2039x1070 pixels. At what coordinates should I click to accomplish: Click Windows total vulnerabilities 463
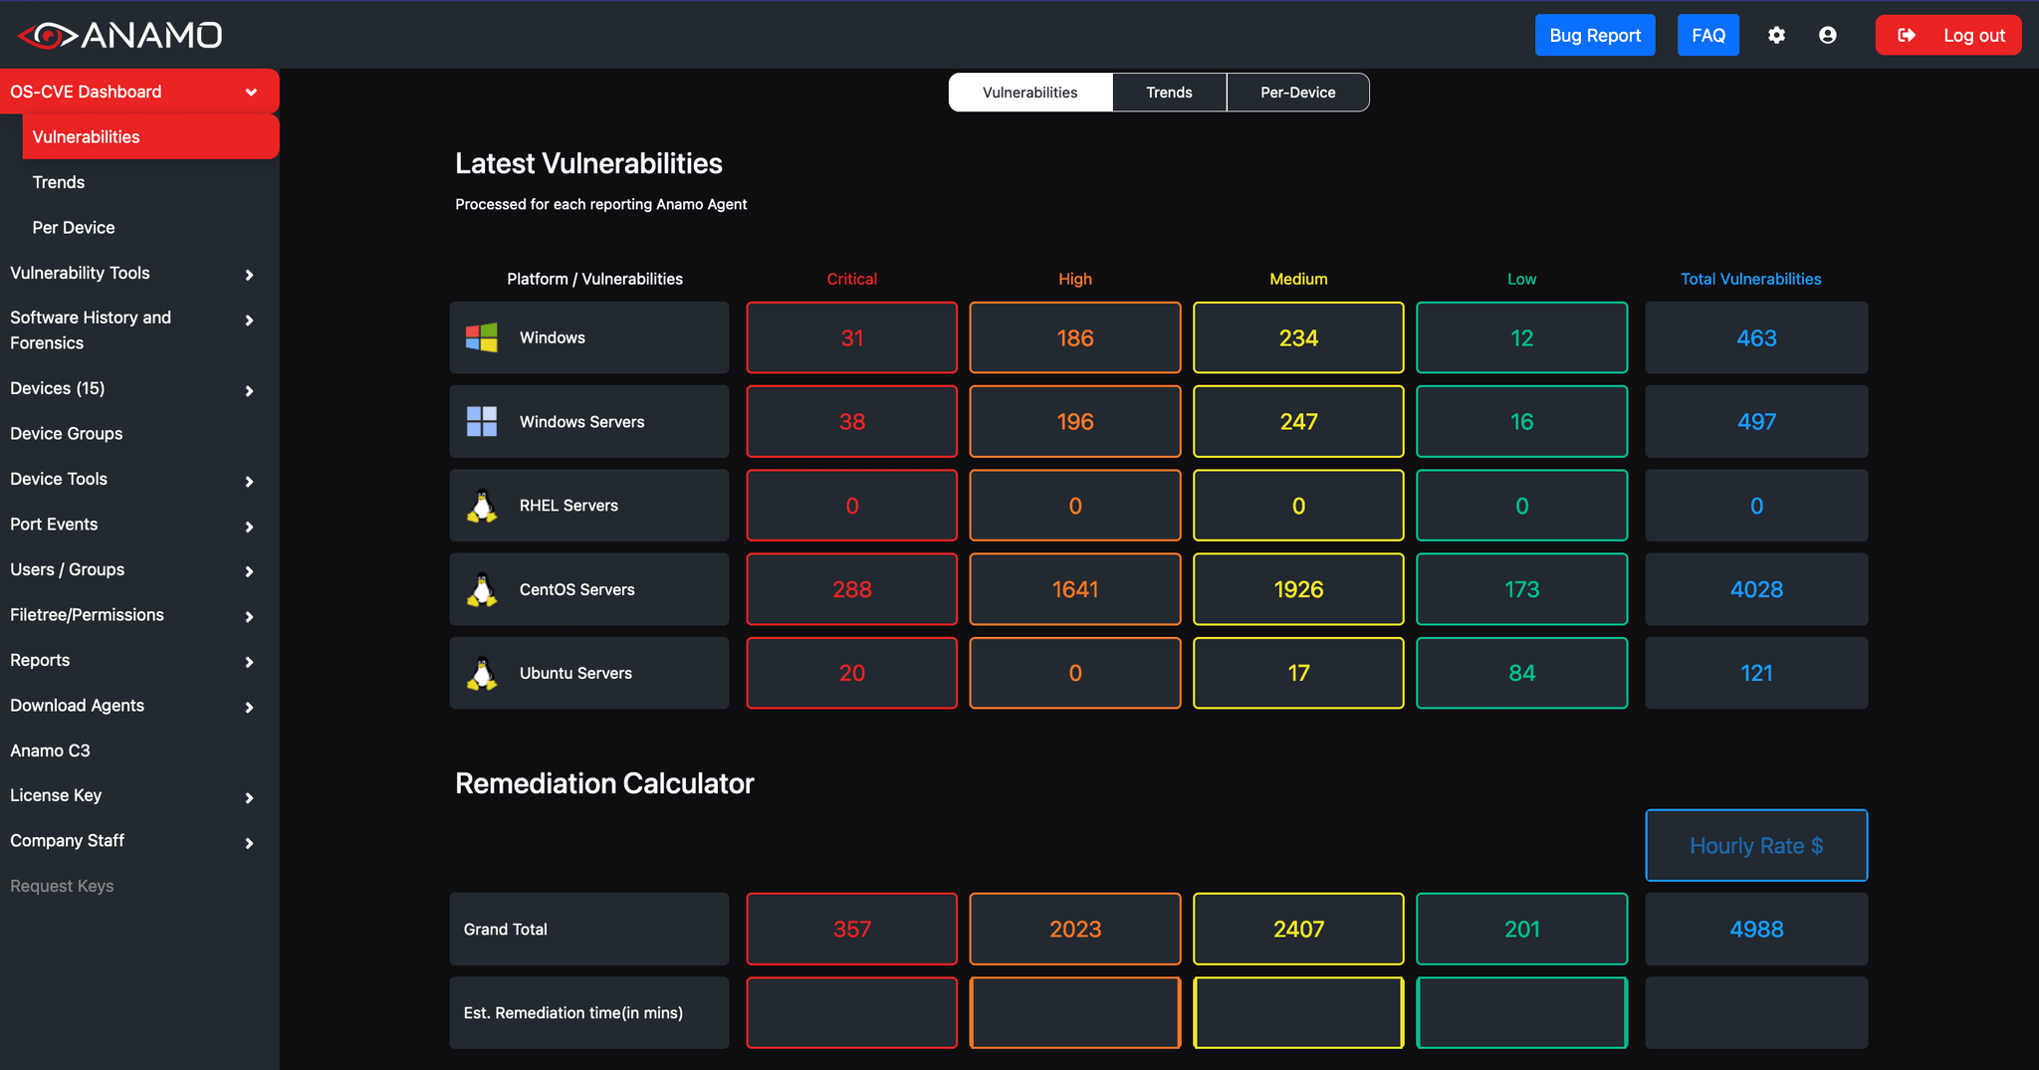[x=1756, y=337]
